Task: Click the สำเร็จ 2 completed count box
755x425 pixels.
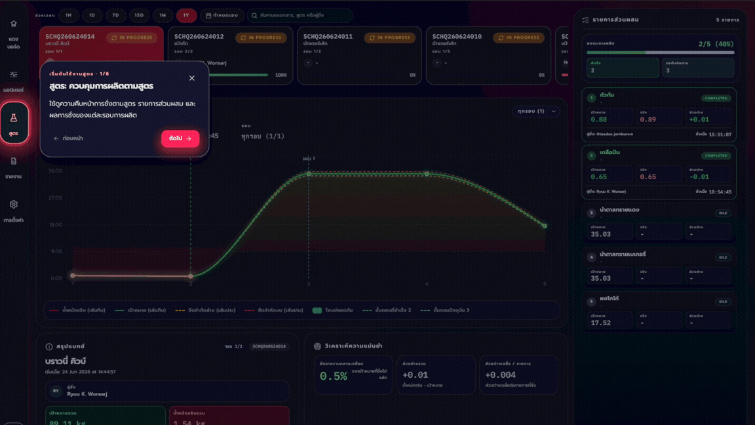Action: [623, 68]
